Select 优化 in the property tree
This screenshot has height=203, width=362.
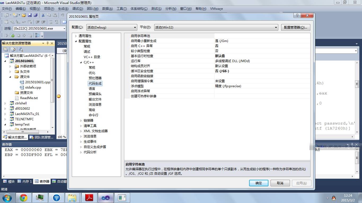(92, 73)
